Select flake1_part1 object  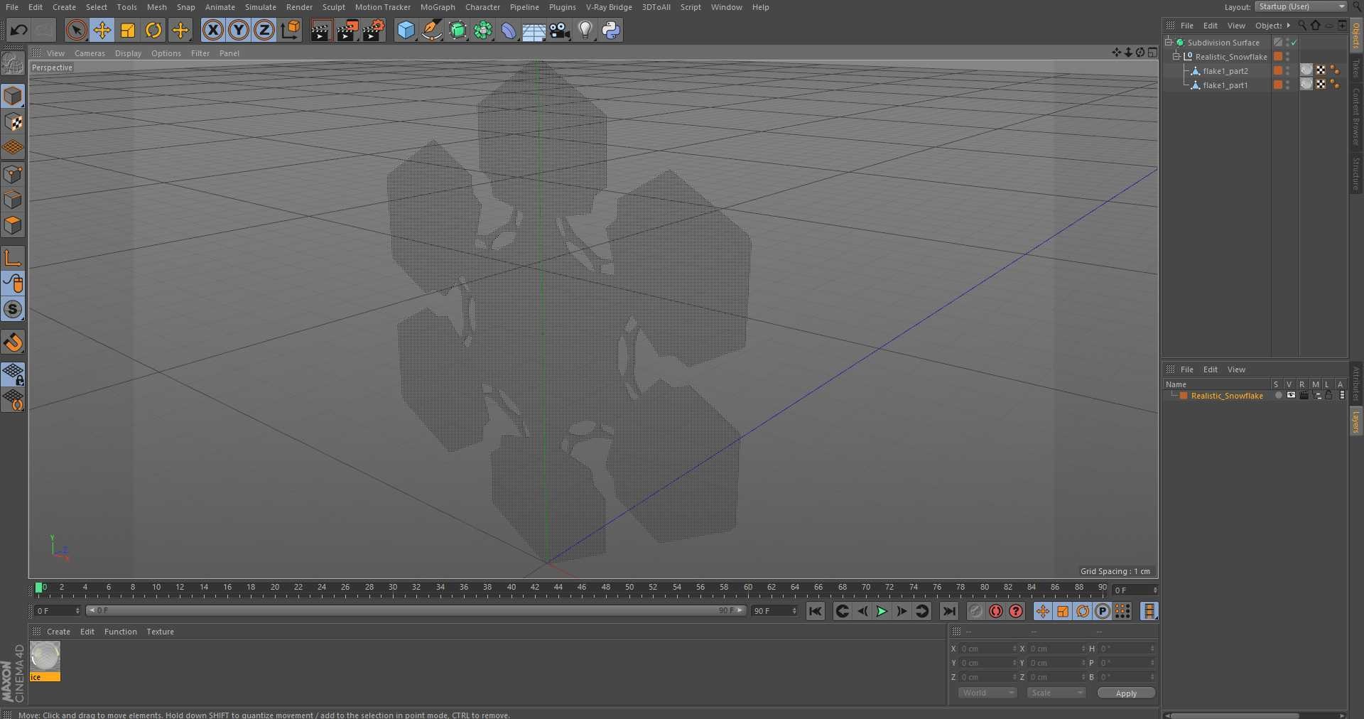[1225, 85]
